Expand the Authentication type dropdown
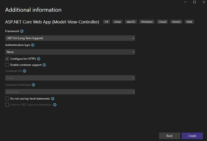This screenshot has width=207, height=141. 70,52
